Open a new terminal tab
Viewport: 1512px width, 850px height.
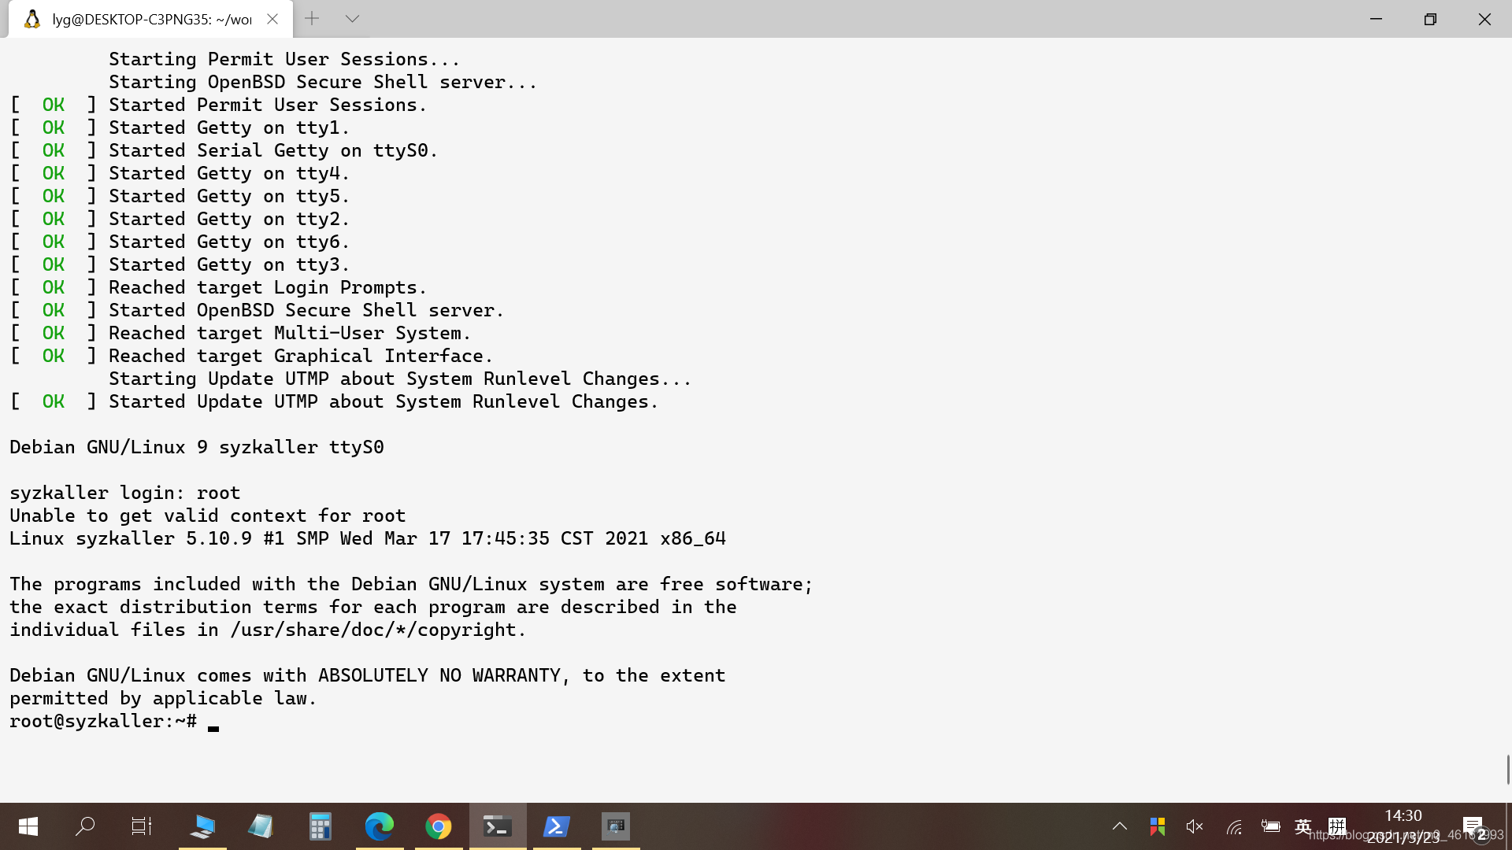tap(312, 19)
